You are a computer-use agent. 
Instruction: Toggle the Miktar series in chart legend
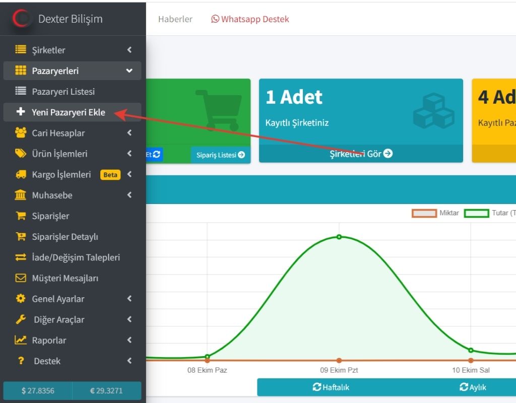pyautogui.click(x=424, y=213)
